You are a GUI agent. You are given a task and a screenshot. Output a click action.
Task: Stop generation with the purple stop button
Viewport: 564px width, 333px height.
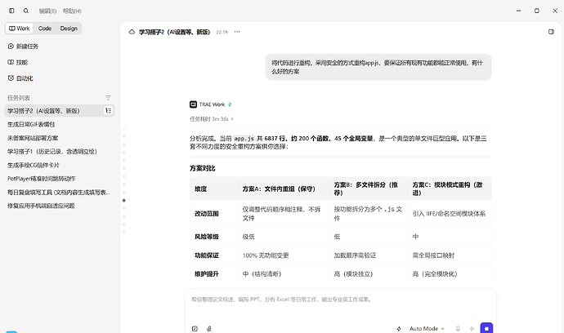pyautogui.click(x=486, y=328)
